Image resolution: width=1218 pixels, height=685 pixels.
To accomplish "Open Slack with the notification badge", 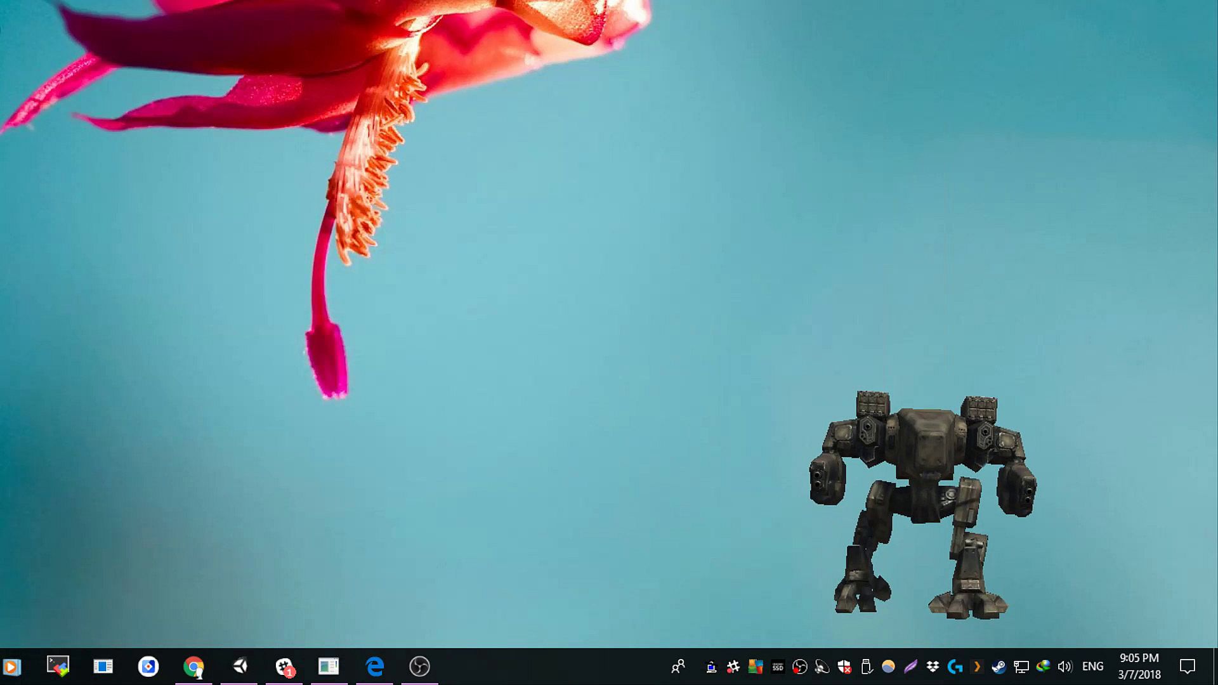I will pyautogui.click(x=285, y=667).
